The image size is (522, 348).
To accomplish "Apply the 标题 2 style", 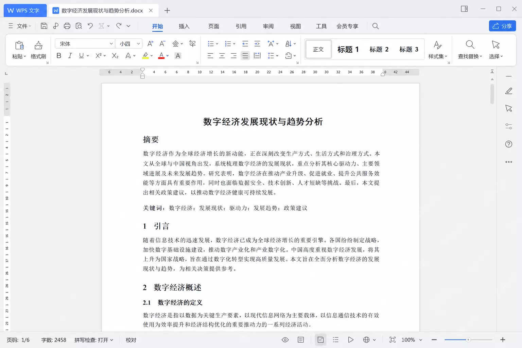I will coord(379,50).
